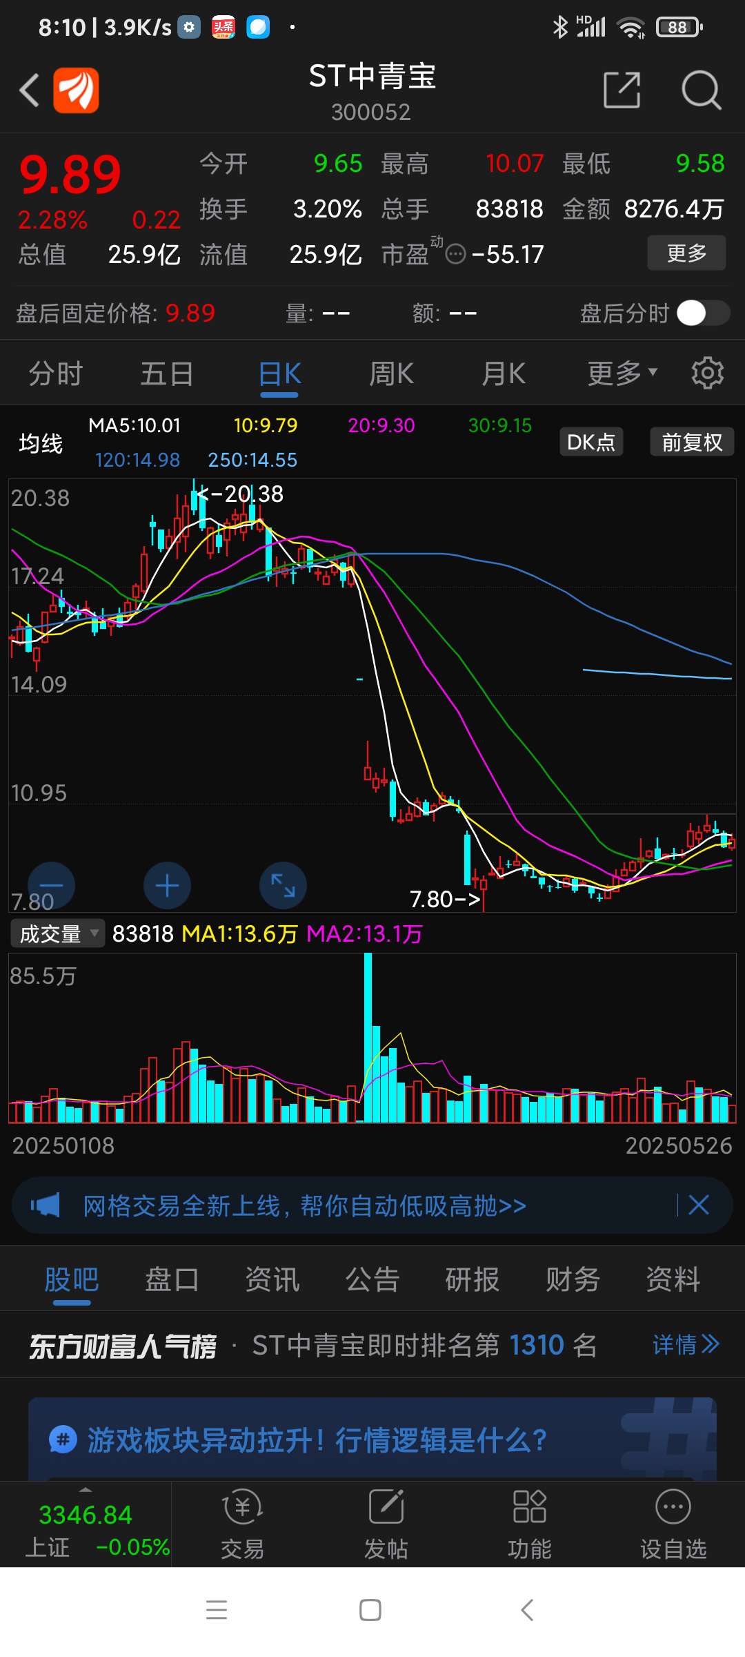The width and height of the screenshot is (745, 1657).
Task: Open the 盘口 tab
Action: tap(172, 1279)
